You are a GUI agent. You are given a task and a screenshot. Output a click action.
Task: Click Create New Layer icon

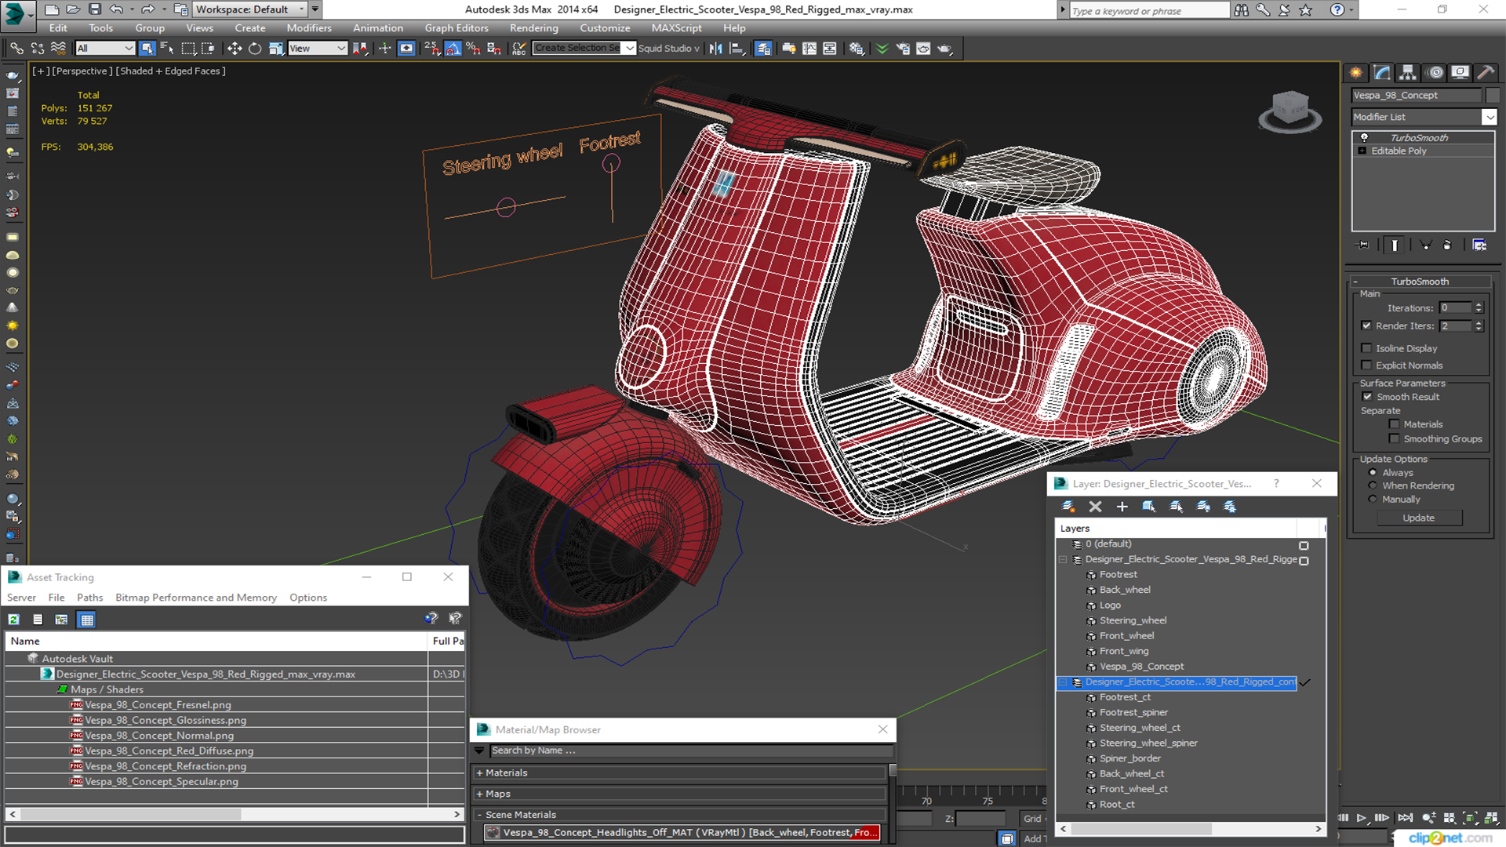pos(1068,507)
